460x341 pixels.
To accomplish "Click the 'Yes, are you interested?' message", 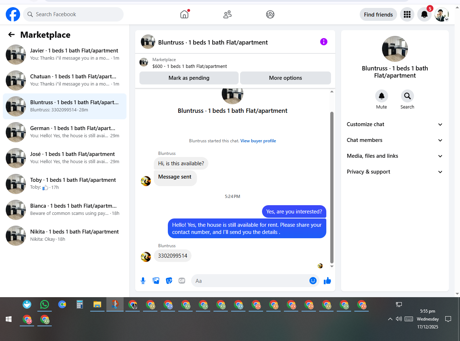I will 294,212.
